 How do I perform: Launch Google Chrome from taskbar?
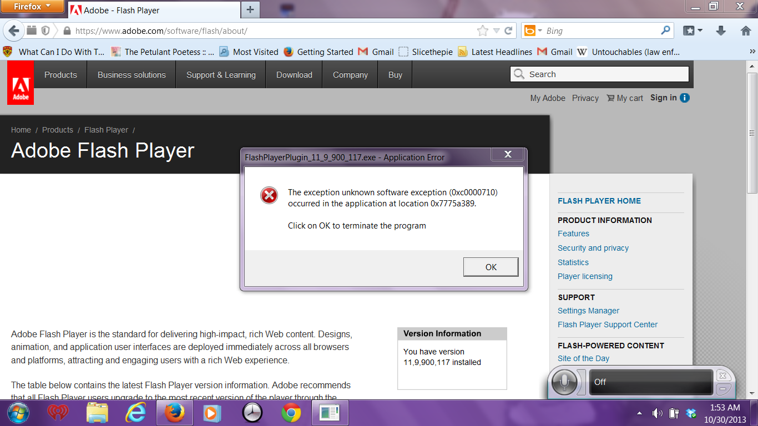pos(291,413)
